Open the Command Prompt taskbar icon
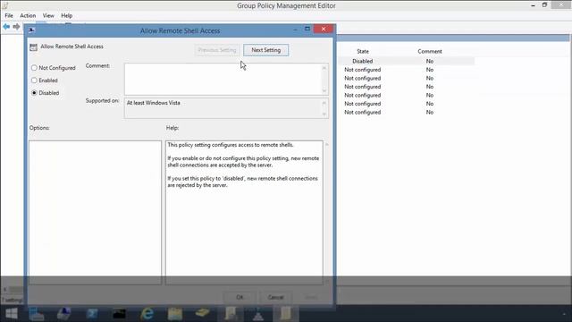Viewport: 572px width, 322px height. click(x=119, y=314)
